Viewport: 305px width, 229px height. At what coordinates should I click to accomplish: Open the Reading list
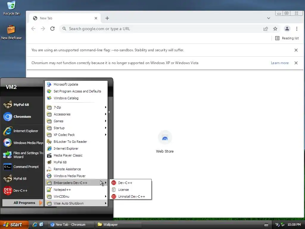point(287,38)
